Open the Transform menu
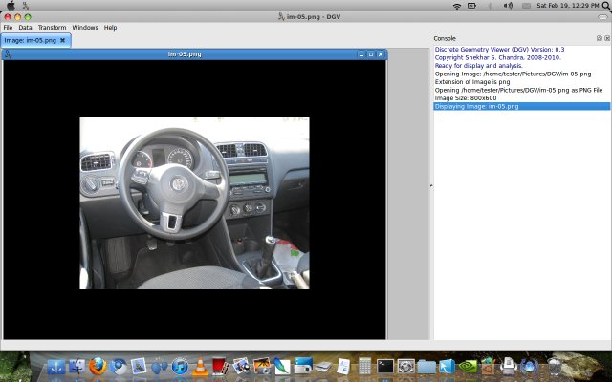 (52, 28)
